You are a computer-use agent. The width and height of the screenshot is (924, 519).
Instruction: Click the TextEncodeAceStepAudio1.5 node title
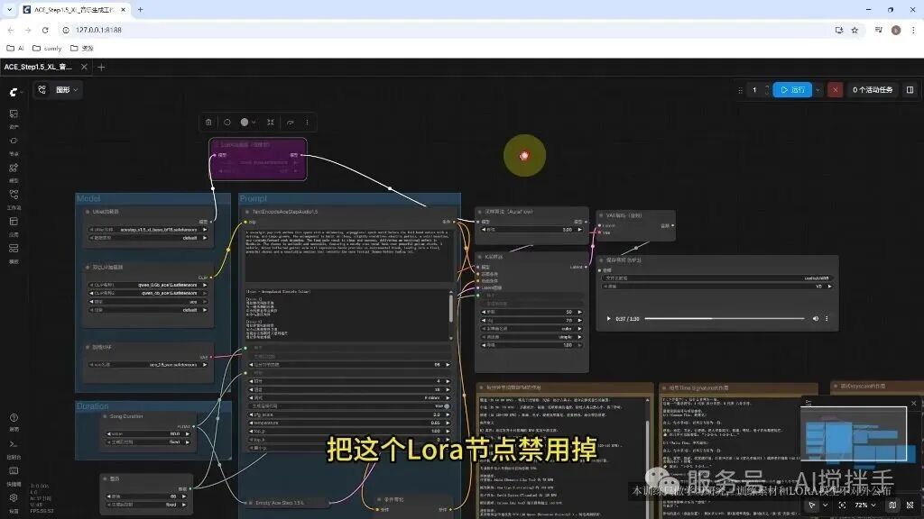tap(284, 212)
